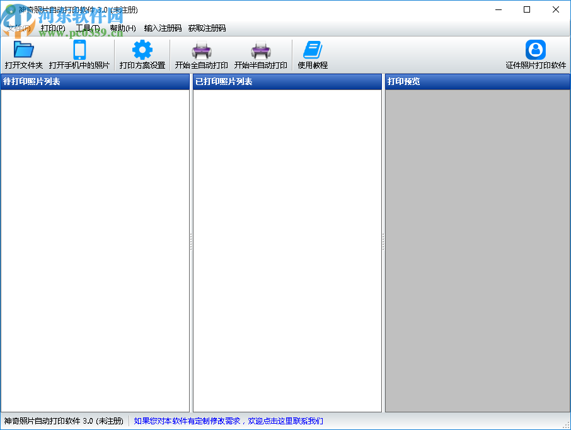Minimize the application window

(x=499, y=10)
